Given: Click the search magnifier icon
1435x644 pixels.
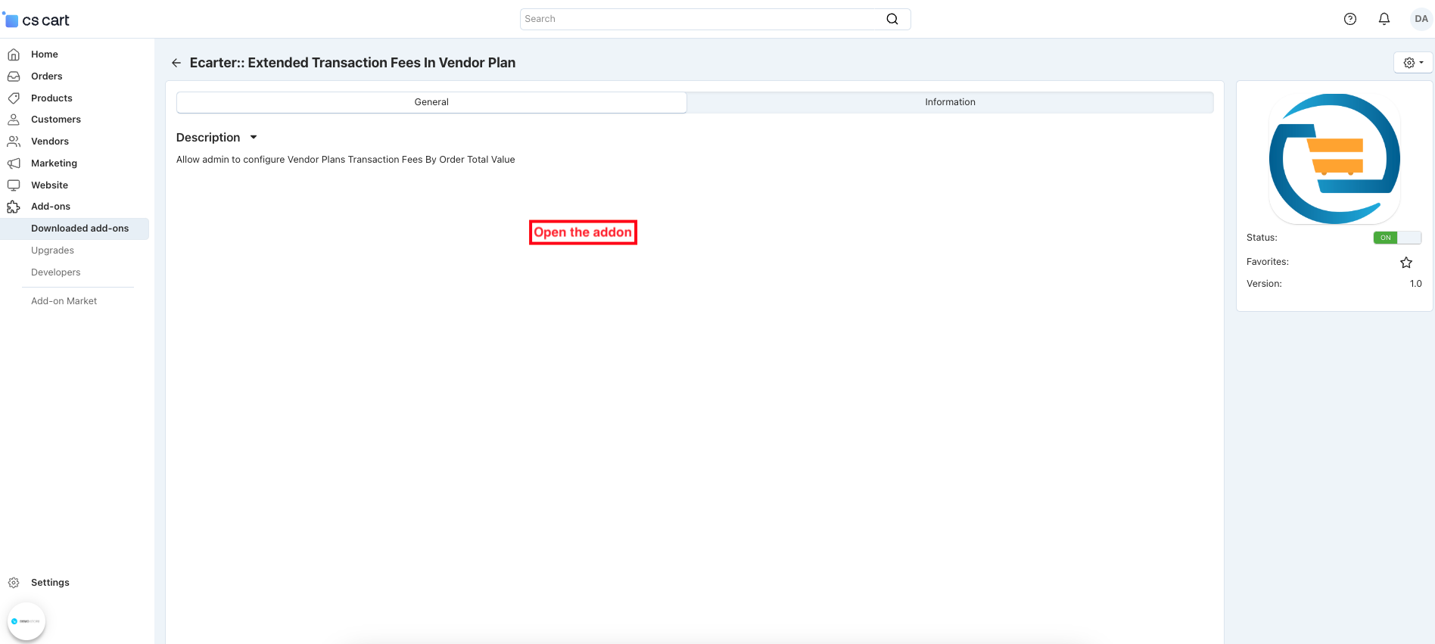Looking at the screenshot, I should coord(892,19).
